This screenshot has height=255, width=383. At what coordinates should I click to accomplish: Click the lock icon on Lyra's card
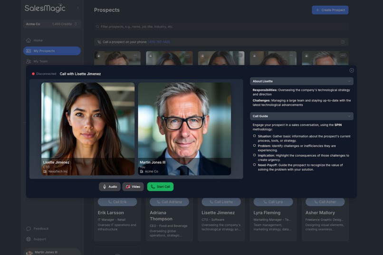254,56
